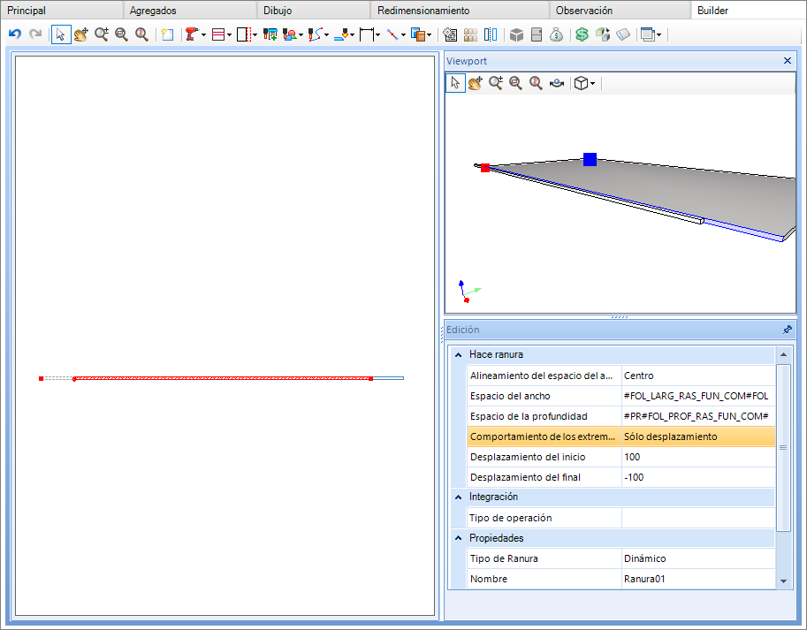
Task: Open the drill tool dropdown arrow
Action: [204, 35]
